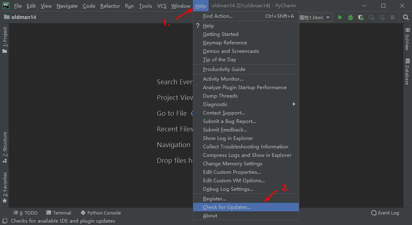Click the PyCharm logo icon in title bar
This screenshot has height=225, width=412.
click(x=6, y=6)
